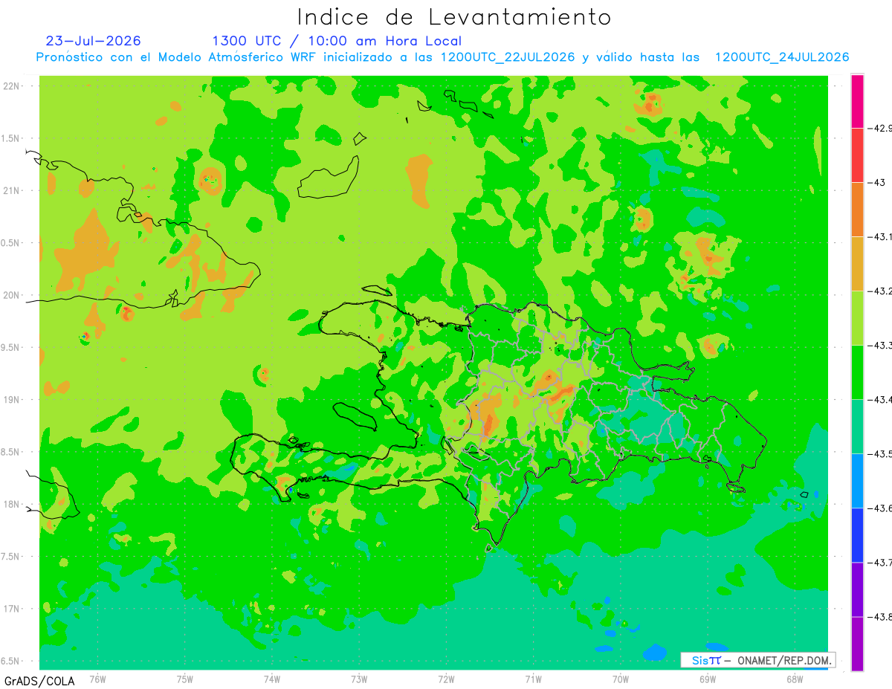Click the '-43.5' color bar label
This screenshot has width=892, height=689.
click(x=880, y=454)
